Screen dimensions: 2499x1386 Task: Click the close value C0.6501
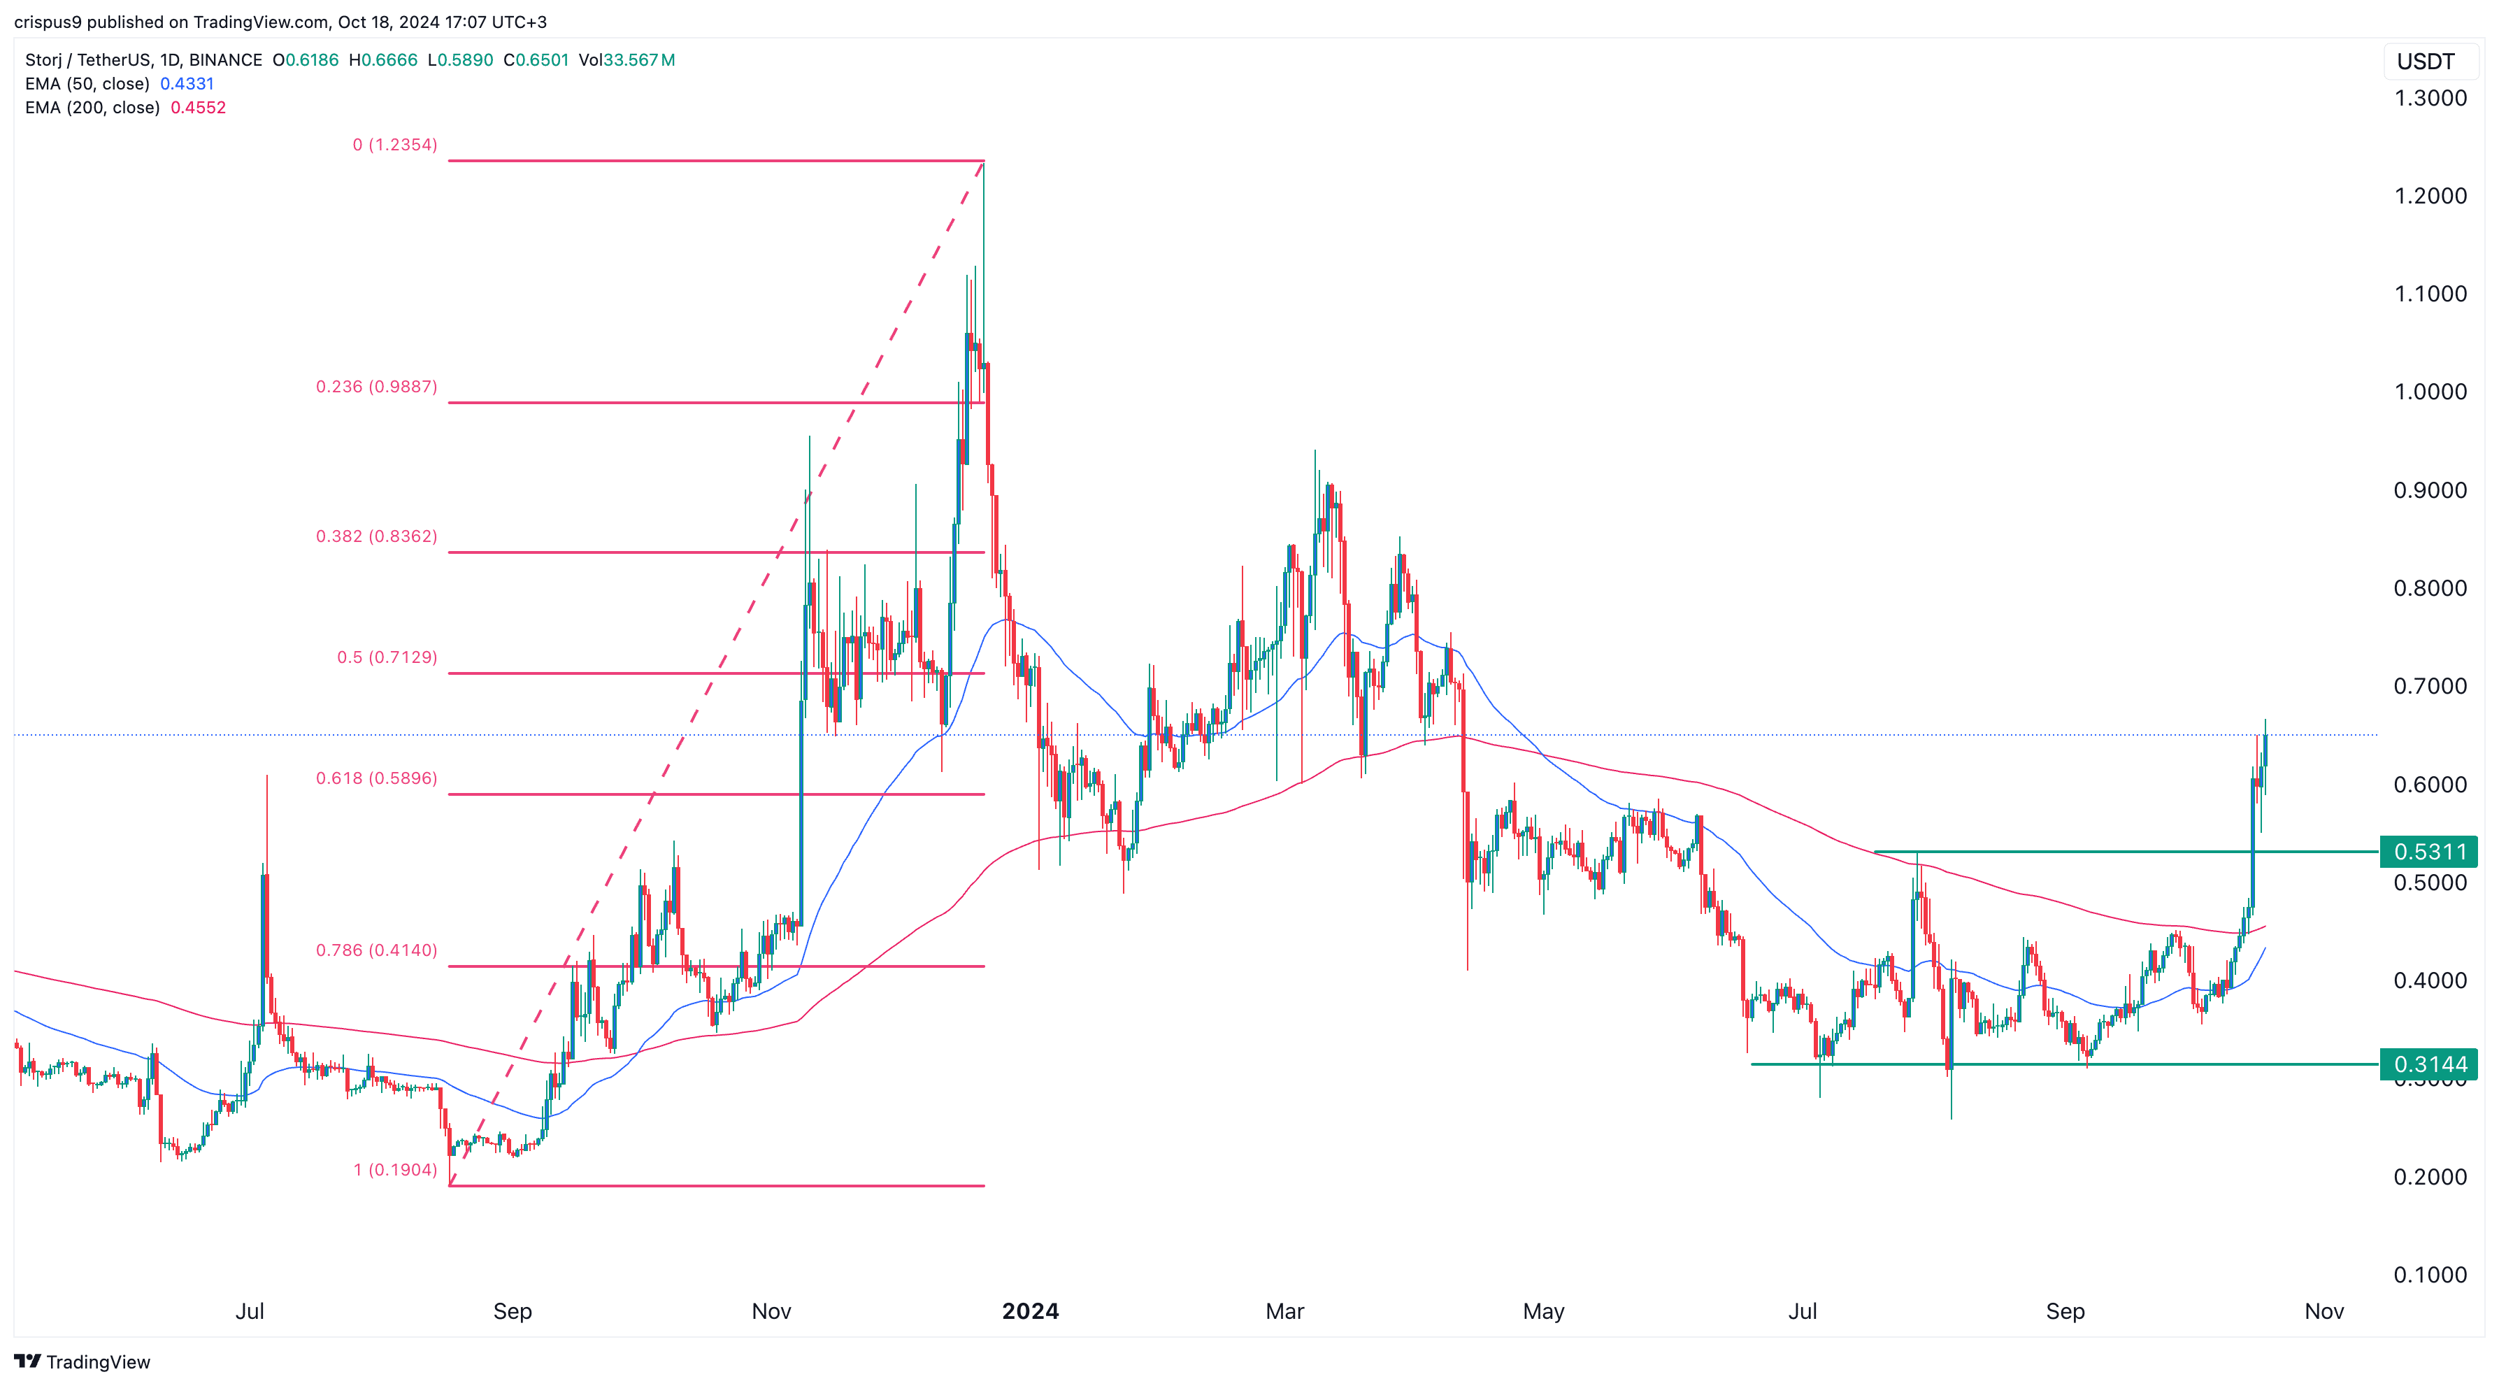536,60
